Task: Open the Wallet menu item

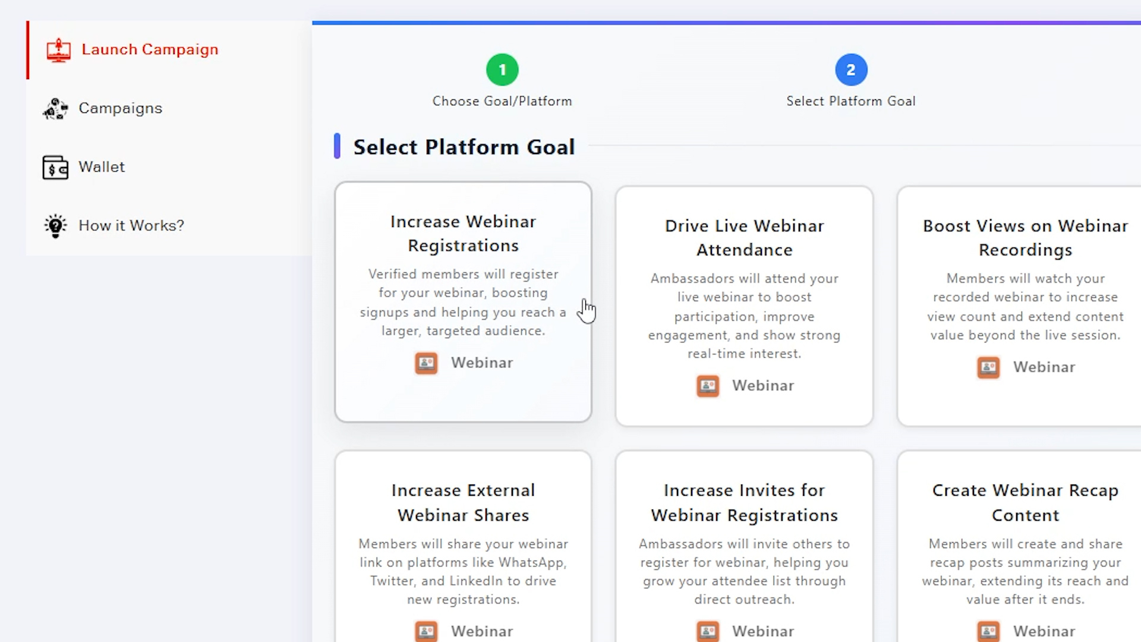Action: [102, 167]
